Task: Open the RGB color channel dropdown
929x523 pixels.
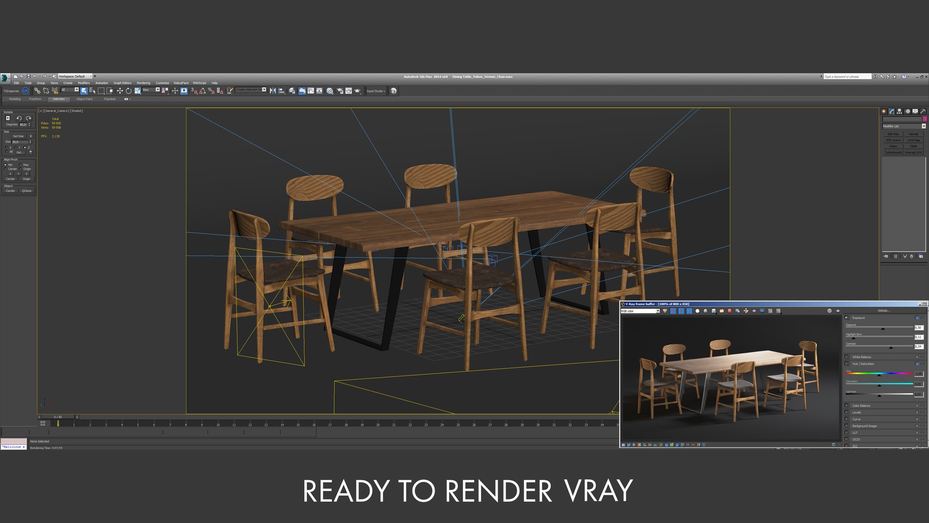Action: tap(640, 311)
